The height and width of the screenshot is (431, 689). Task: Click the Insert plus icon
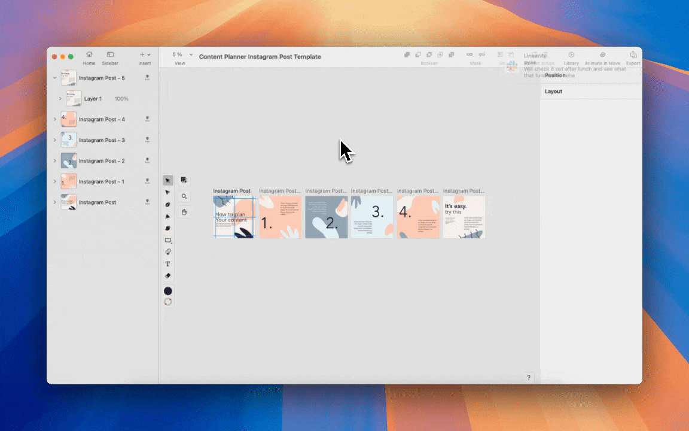pos(142,54)
